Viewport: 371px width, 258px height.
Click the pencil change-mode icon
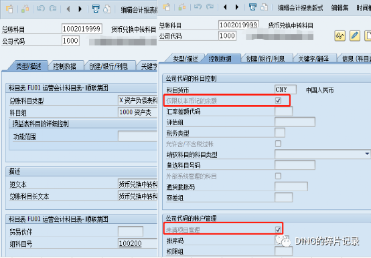(355, 36)
